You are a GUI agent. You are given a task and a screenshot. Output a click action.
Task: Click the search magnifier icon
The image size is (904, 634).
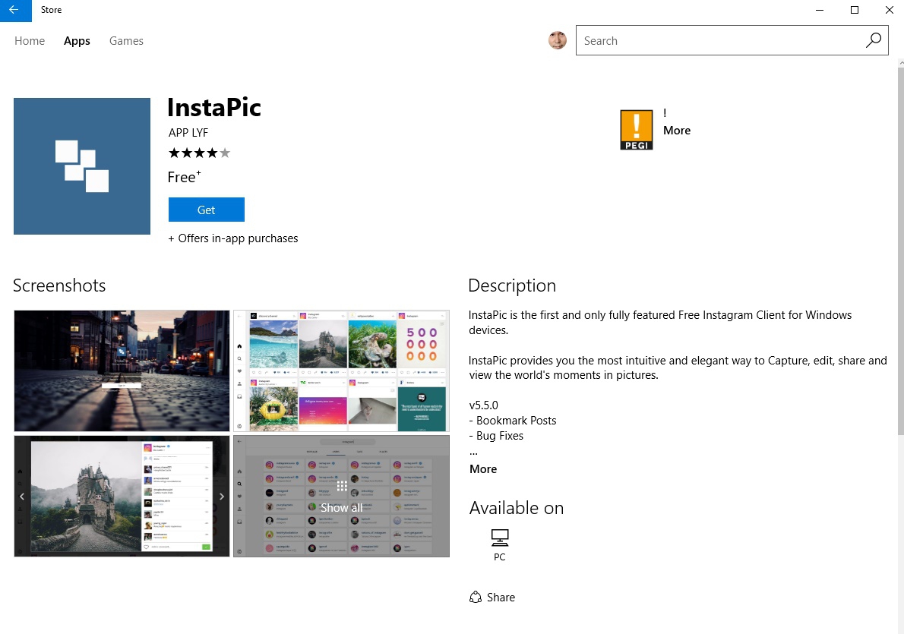click(x=874, y=41)
